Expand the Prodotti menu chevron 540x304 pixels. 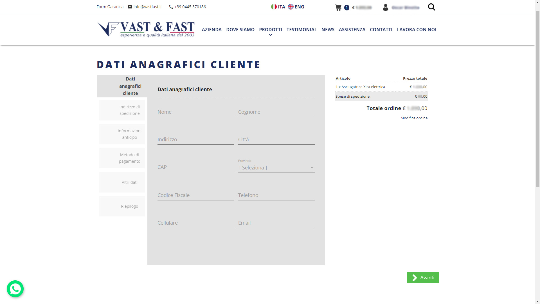click(271, 35)
